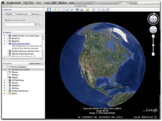The height and width of the screenshot is (121, 162).
Task: Toggle the Borders and Labels checkbox
Action: tap(8, 69)
